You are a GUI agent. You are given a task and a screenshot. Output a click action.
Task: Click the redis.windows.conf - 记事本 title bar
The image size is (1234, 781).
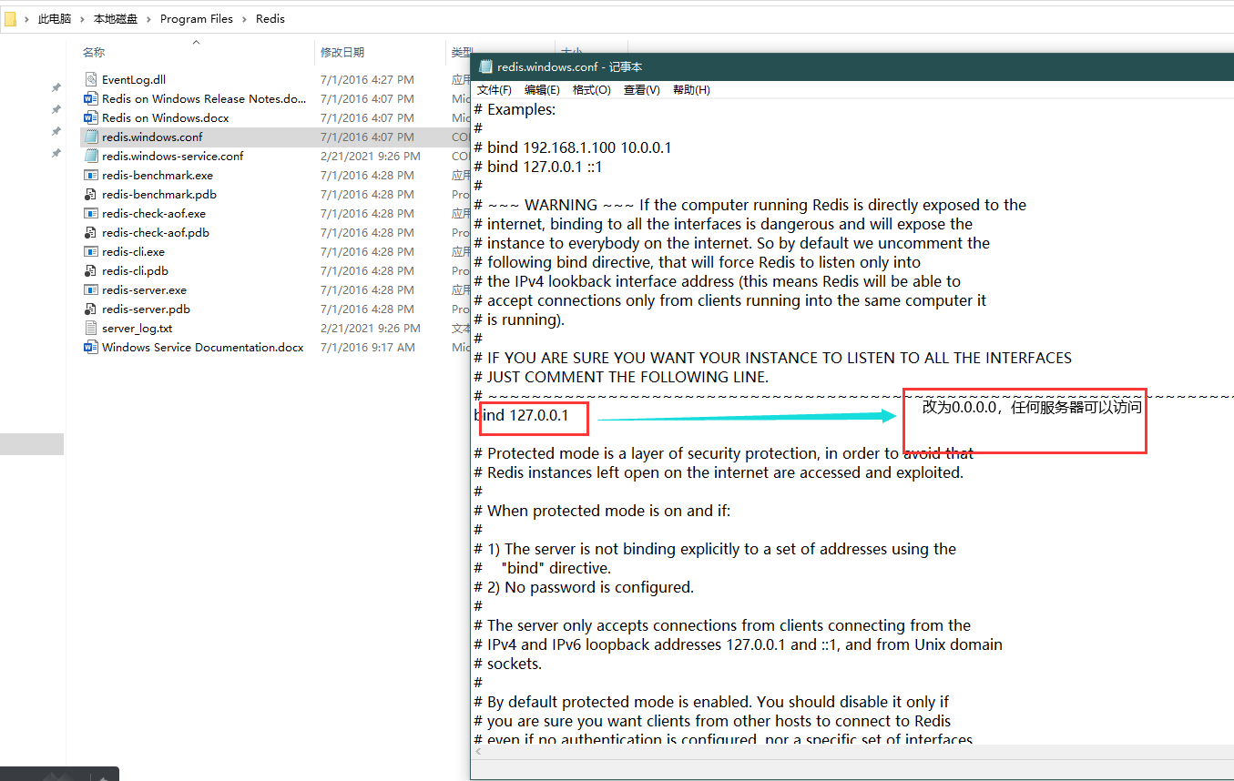pyautogui.click(x=852, y=66)
